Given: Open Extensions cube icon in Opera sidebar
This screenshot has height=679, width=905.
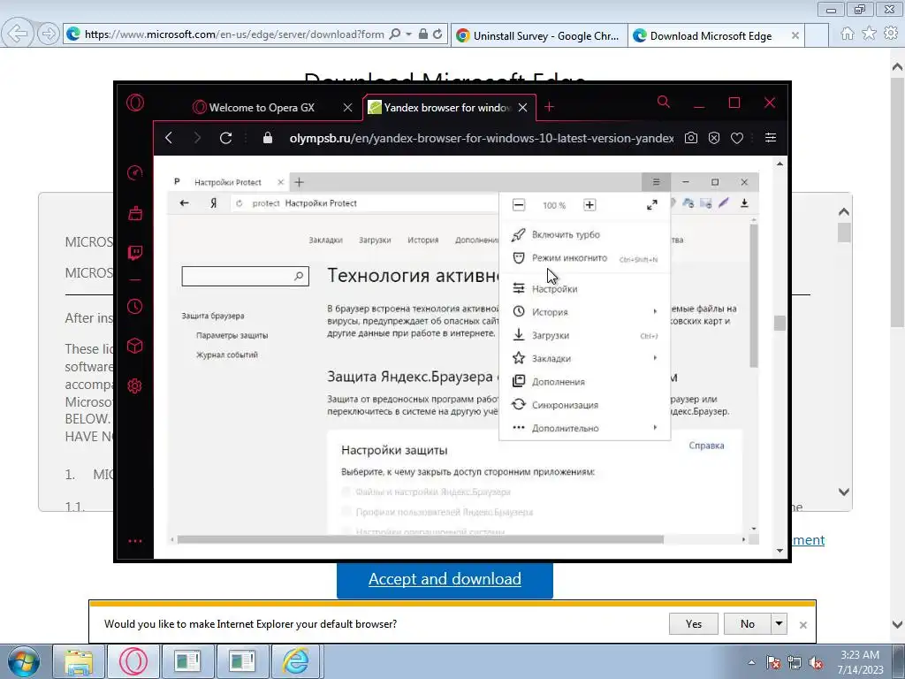Looking at the screenshot, I should pyautogui.click(x=135, y=346).
